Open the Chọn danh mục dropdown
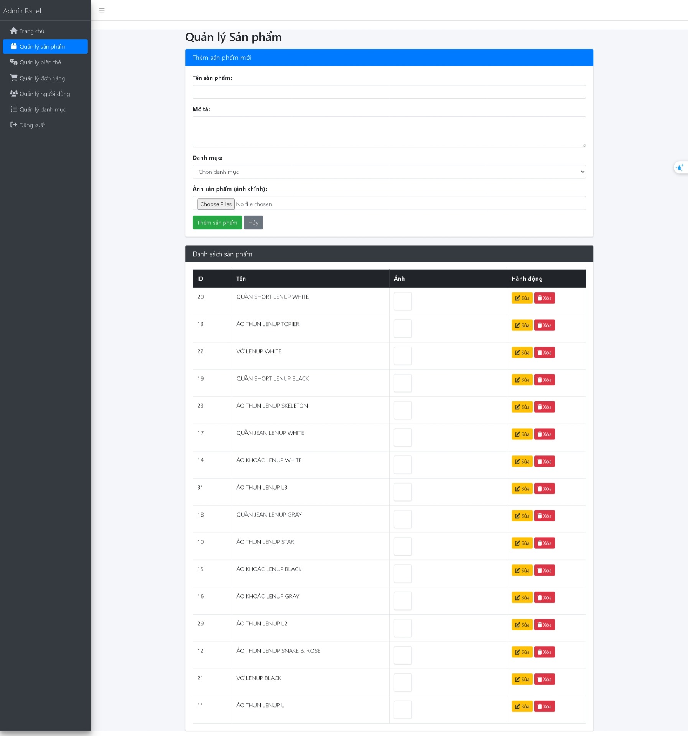Viewport: 688px width, 736px height. (389, 172)
